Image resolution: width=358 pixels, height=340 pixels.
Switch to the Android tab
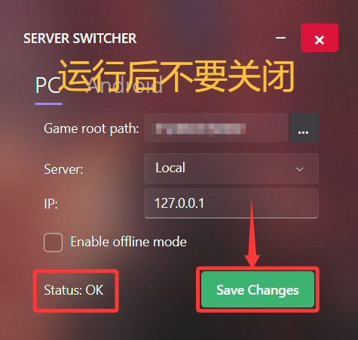click(x=124, y=85)
